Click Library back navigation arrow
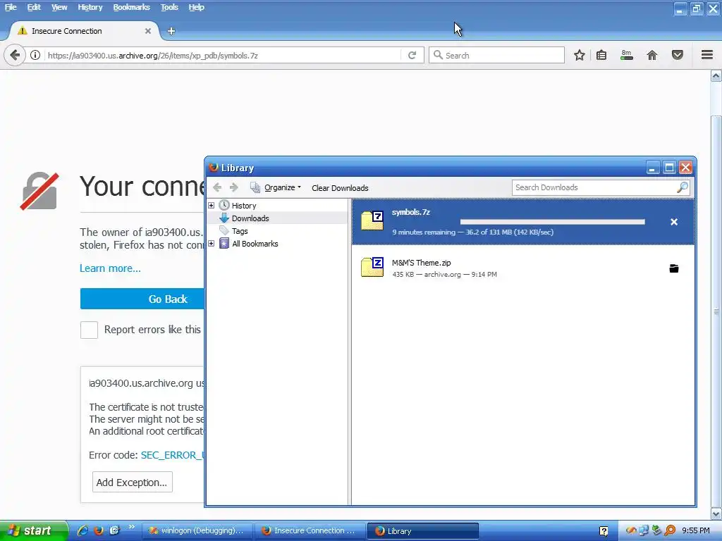This screenshot has width=722, height=541. tap(217, 187)
